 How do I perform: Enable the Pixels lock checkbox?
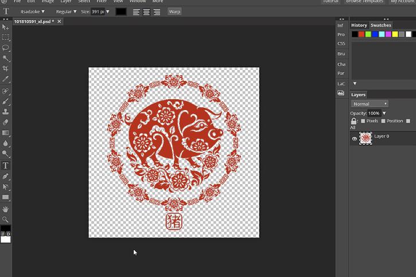363,121
